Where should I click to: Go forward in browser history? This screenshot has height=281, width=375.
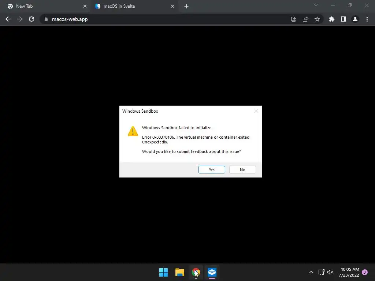pos(20,19)
